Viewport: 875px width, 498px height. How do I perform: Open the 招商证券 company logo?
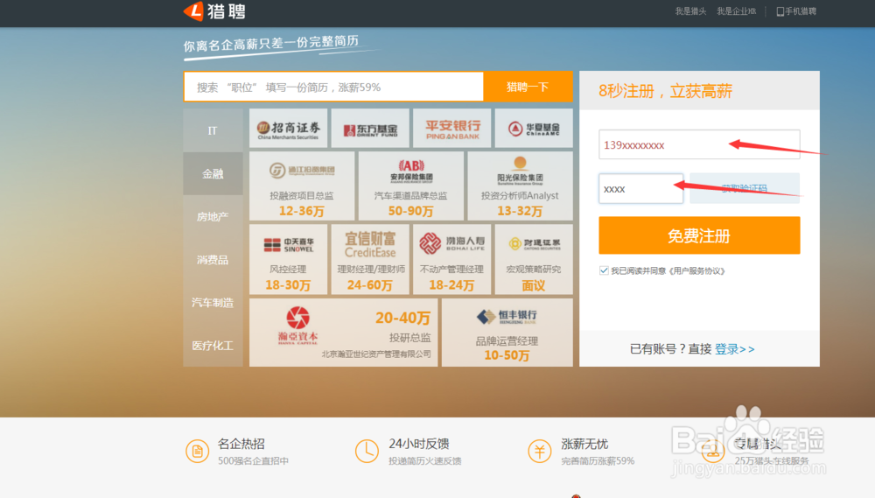(x=289, y=129)
